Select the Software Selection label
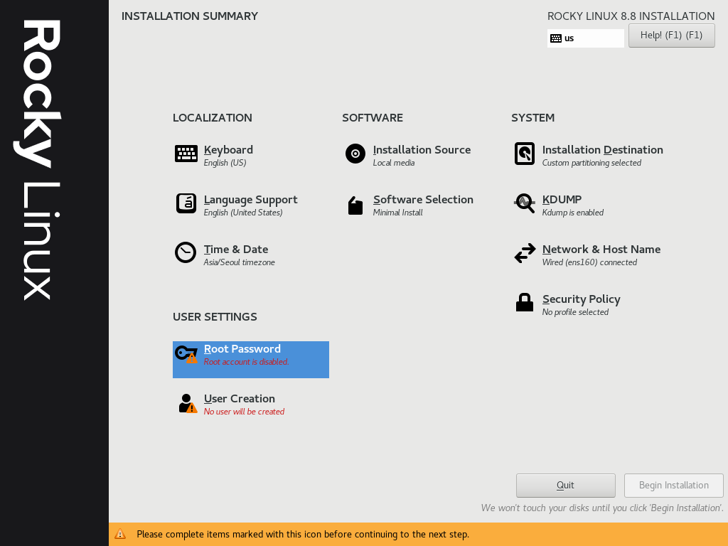The width and height of the screenshot is (728, 546). point(423,199)
